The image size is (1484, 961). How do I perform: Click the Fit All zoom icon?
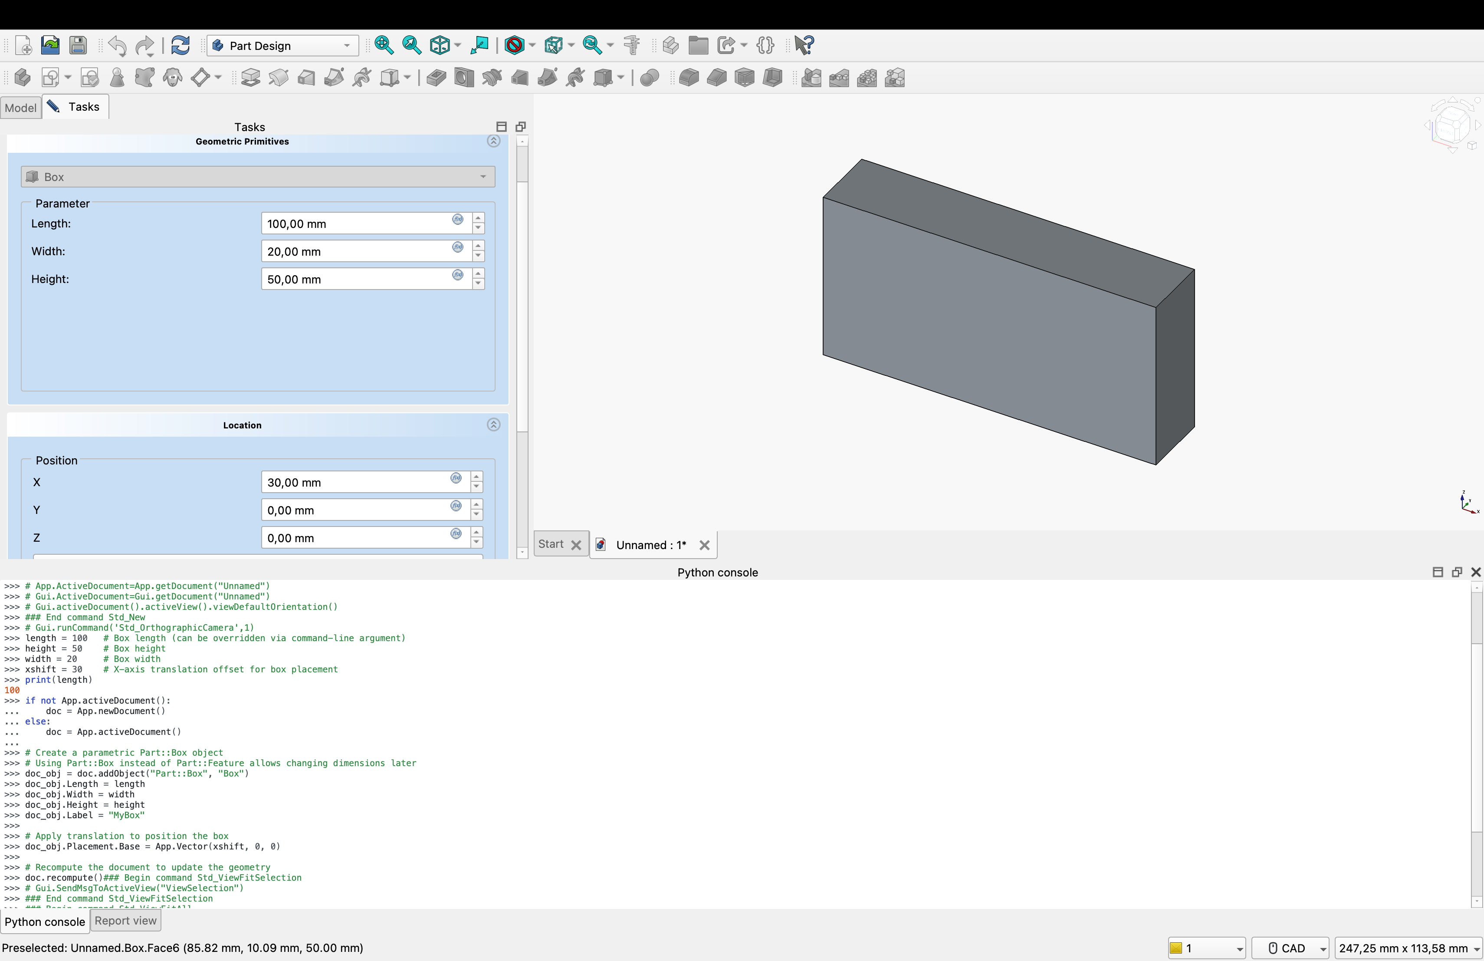[x=384, y=46]
